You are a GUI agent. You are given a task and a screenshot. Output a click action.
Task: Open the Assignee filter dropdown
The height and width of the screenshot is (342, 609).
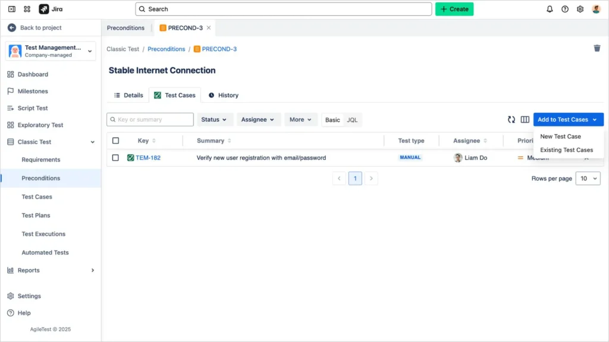259,119
